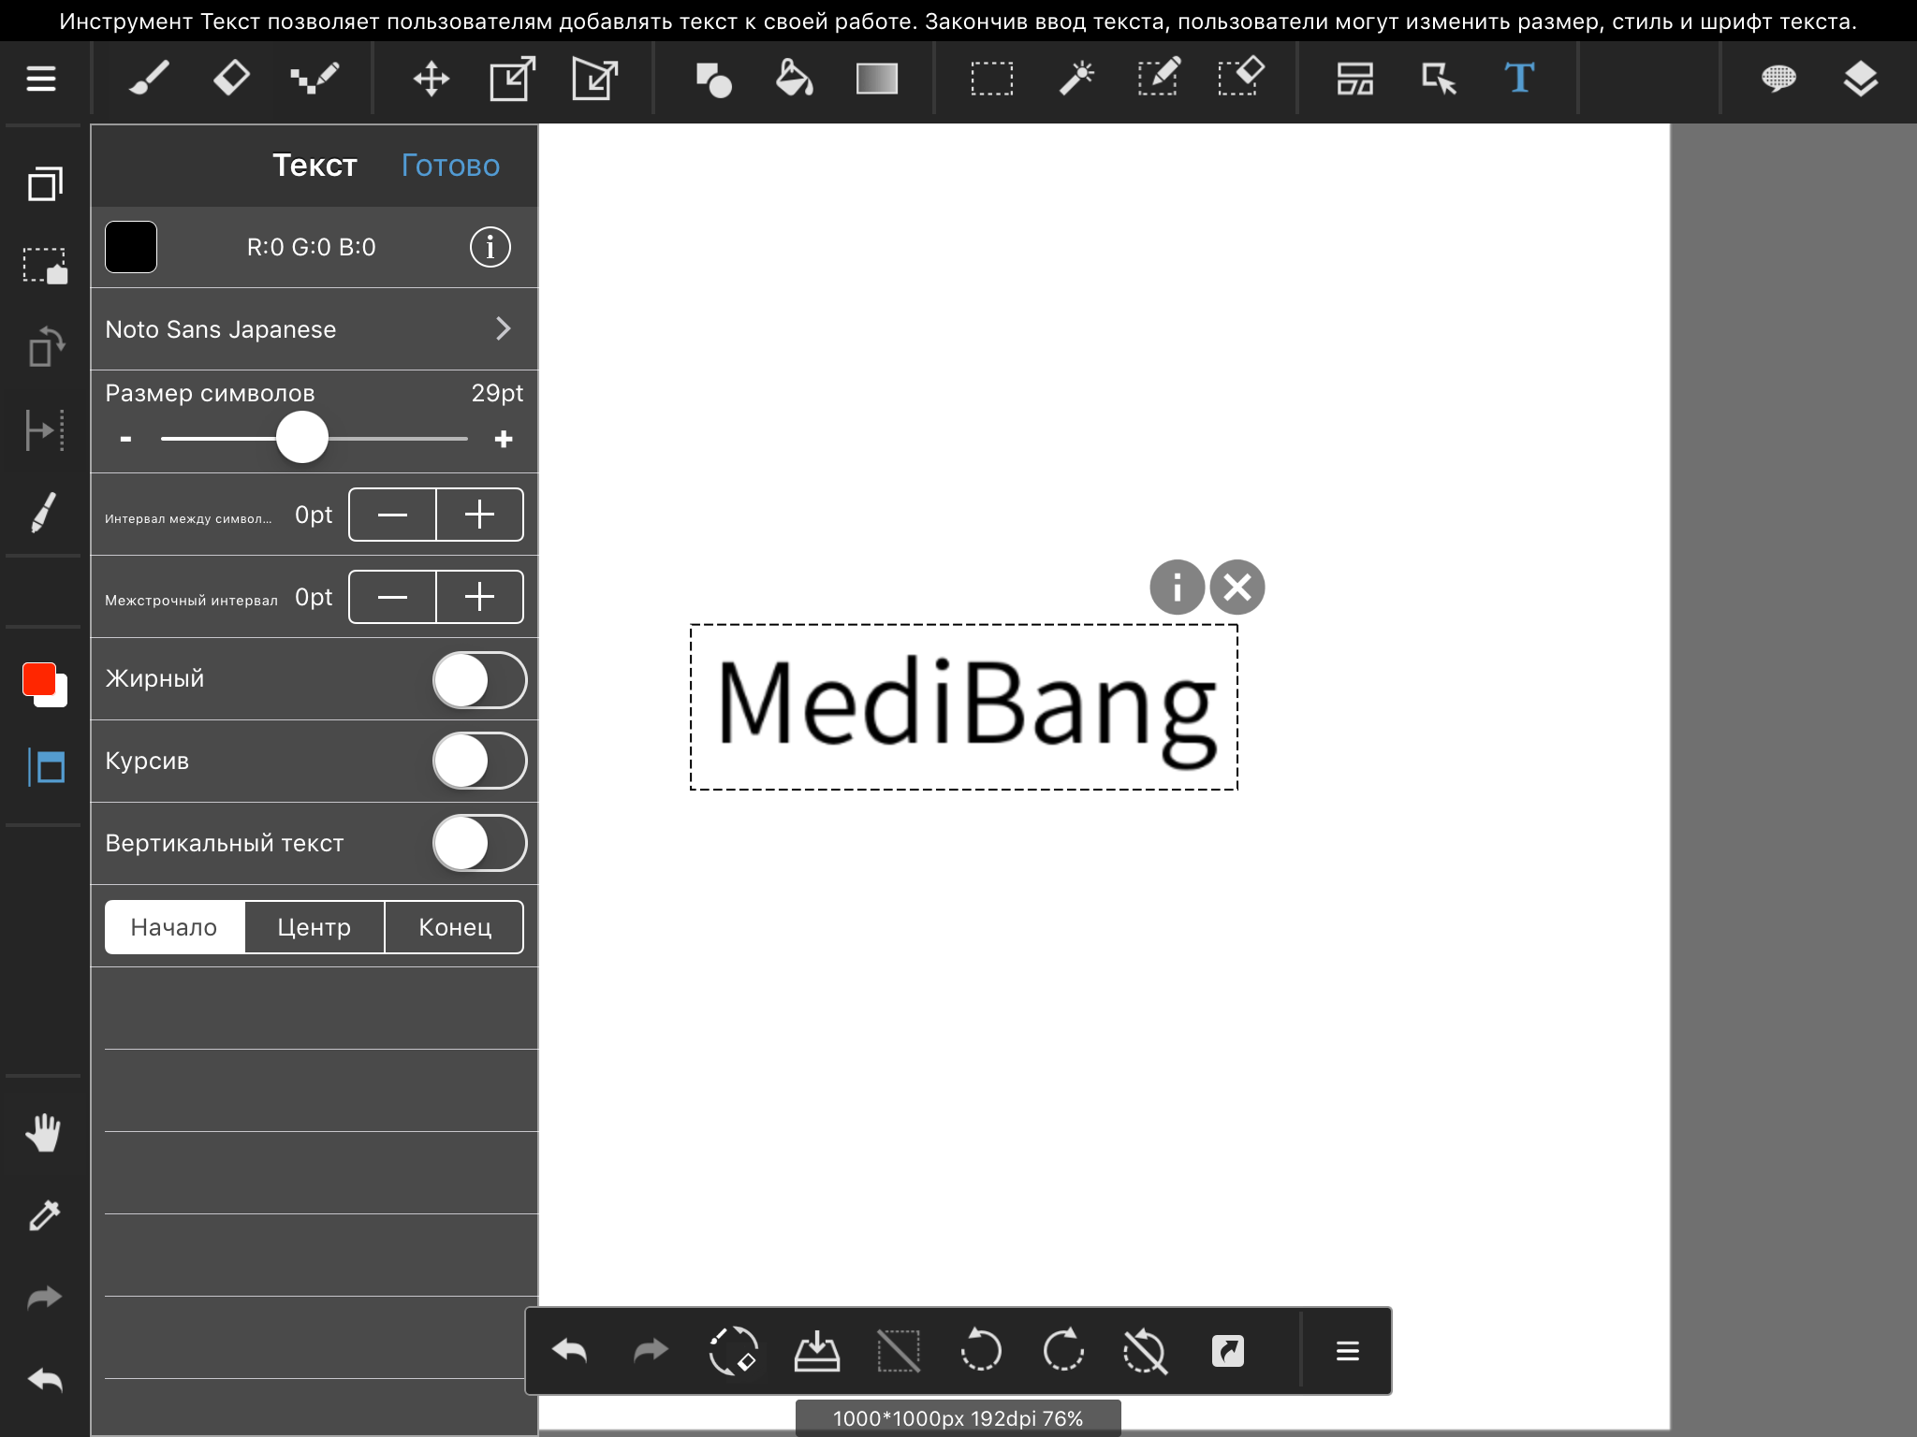
Task: Open the speech bubble material icon
Action: point(1778,79)
